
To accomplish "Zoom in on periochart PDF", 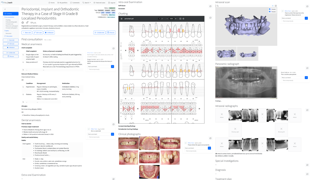I will point(176,19).
